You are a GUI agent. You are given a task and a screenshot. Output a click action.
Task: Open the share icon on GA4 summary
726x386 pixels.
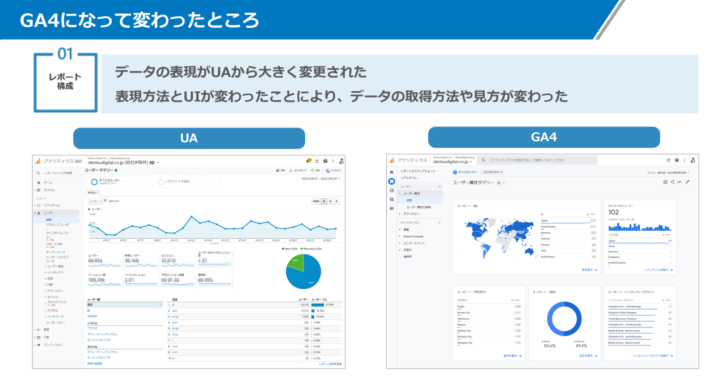coord(673,183)
